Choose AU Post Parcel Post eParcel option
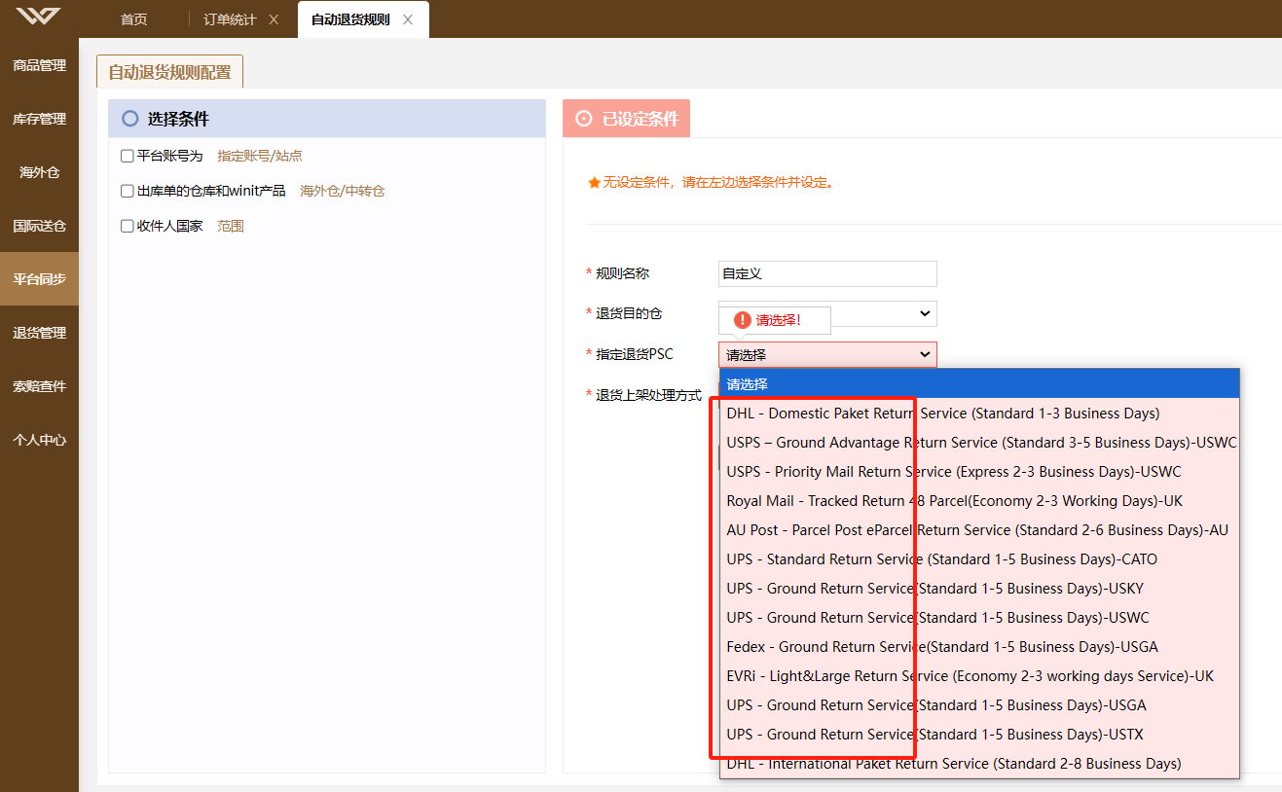1282x792 pixels. click(x=979, y=529)
